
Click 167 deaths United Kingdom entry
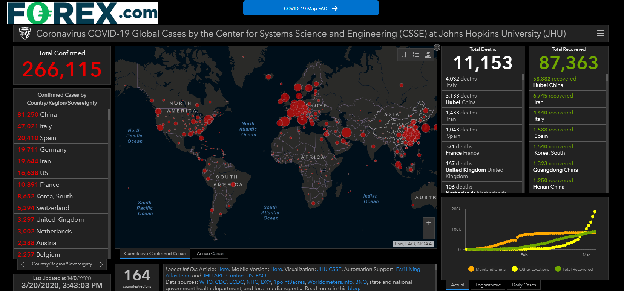click(481, 170)
